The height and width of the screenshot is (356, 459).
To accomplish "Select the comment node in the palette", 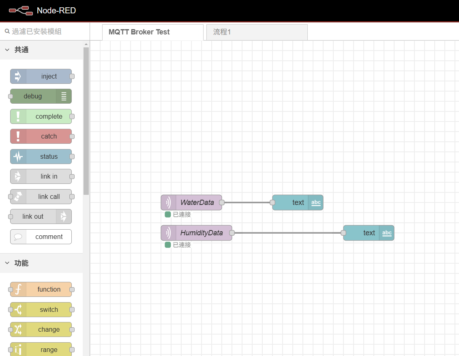I will [41, 237].
